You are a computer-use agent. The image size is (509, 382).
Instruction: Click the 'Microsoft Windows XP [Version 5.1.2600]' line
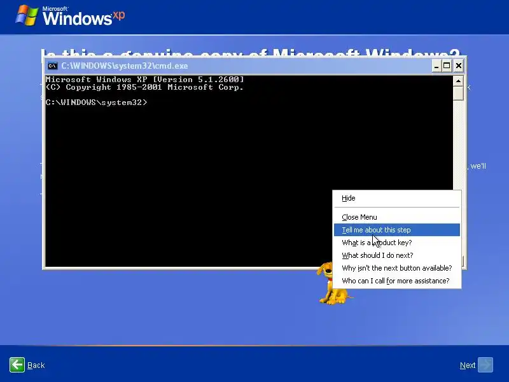[x=145, y=79]
